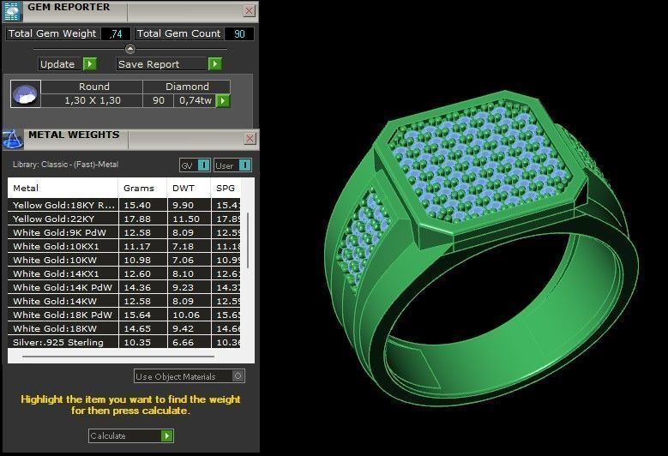Image resolution: width=668 pixels, height=456 pixels.
Task: Select the White Gold:18K PdW row
Action: click(124, 315)
